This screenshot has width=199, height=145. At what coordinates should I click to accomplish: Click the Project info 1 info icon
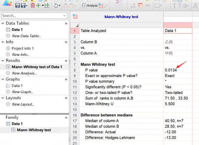pyautogui.click(x=8, y=48)
